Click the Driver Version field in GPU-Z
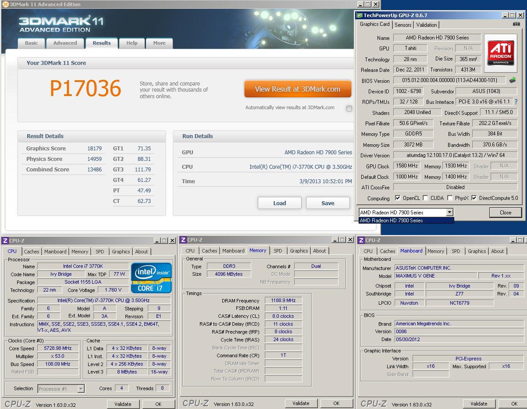 click(455, 156)
